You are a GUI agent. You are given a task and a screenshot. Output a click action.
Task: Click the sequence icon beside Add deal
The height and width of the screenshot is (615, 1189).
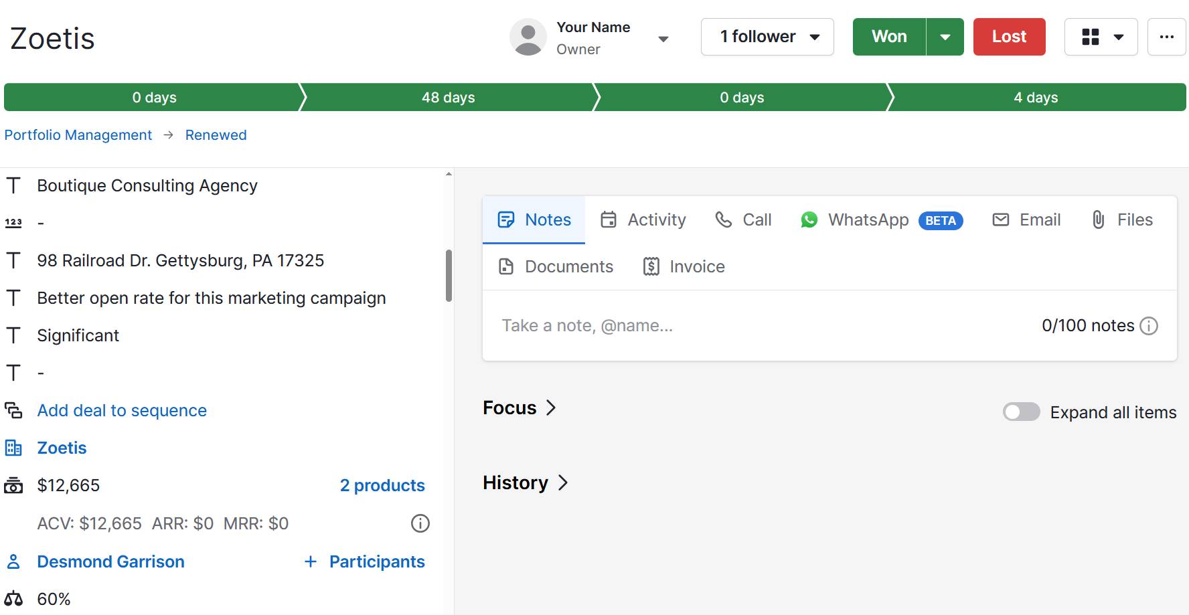pyautogui.click(x=13, y=410)
